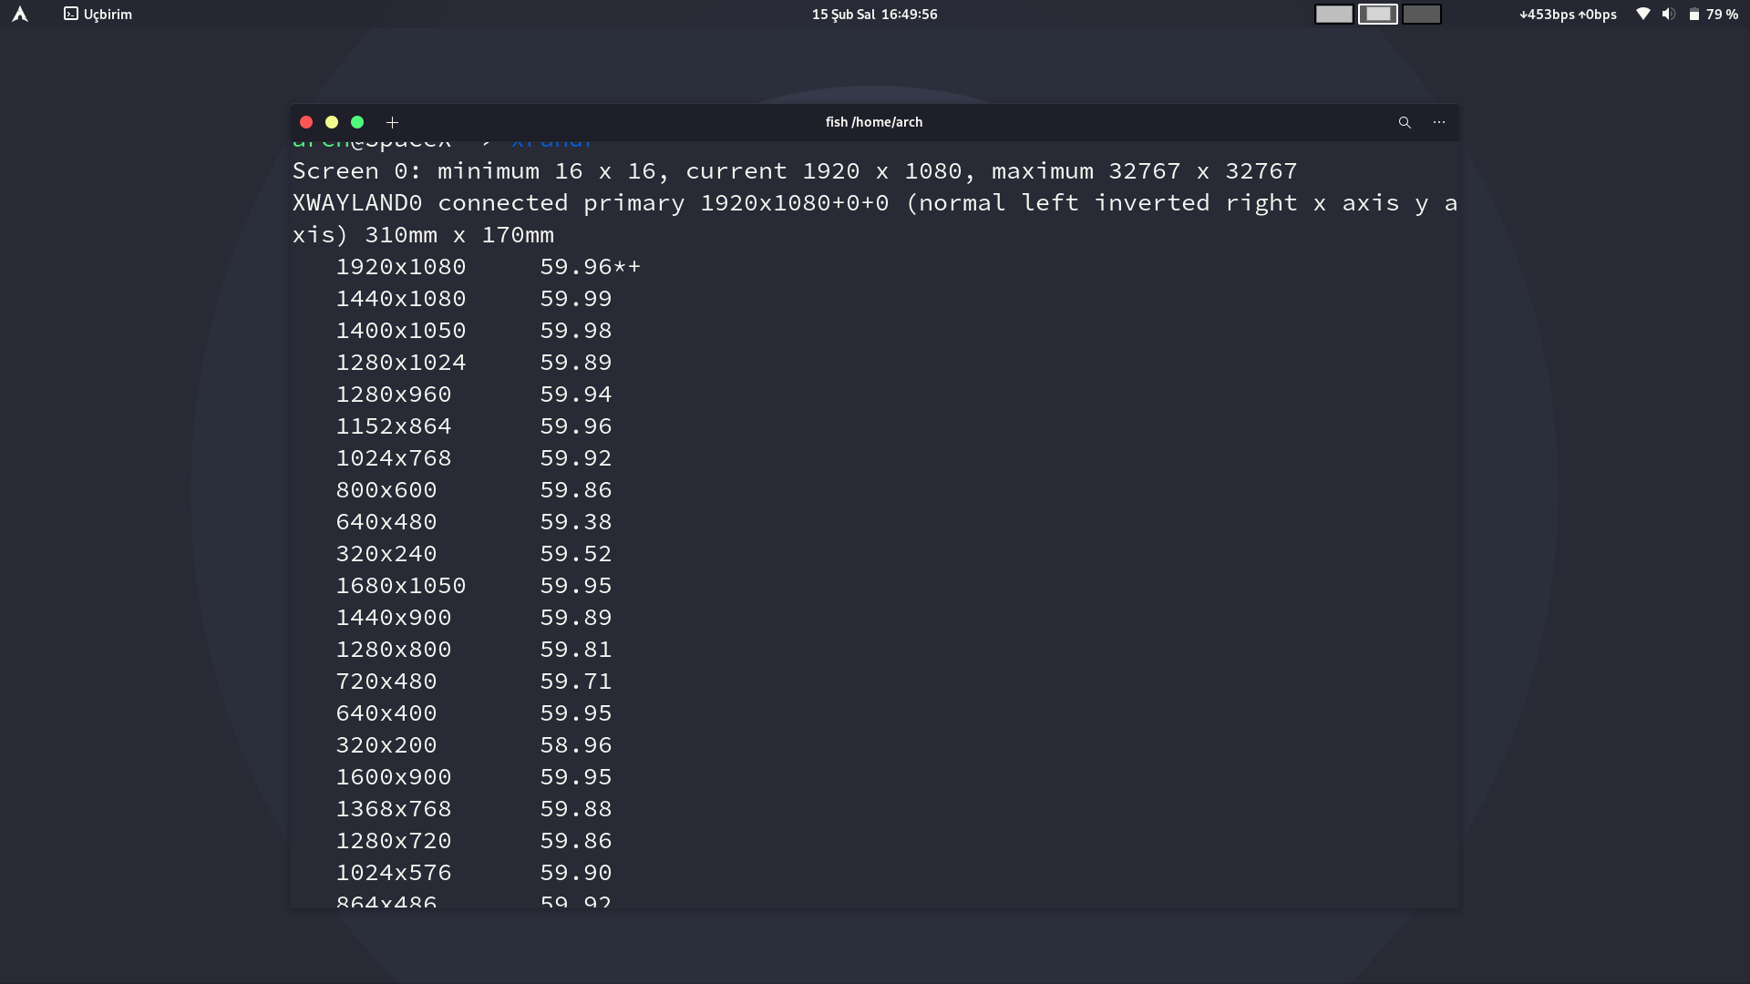Open the clock showing 15 Şub Sal

(x=874, y=14)
